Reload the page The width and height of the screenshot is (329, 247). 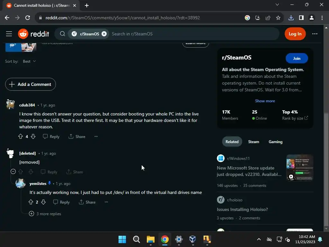tap(28, 18)
